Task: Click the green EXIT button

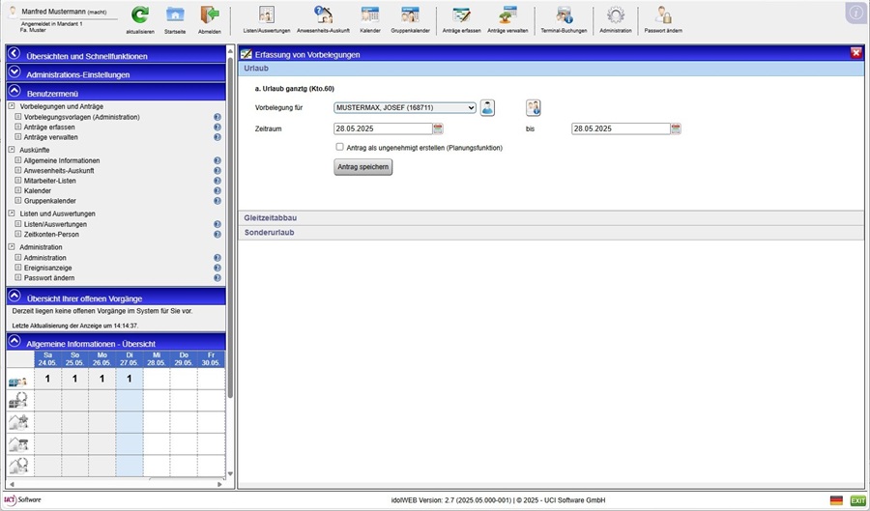Action: 857,500
